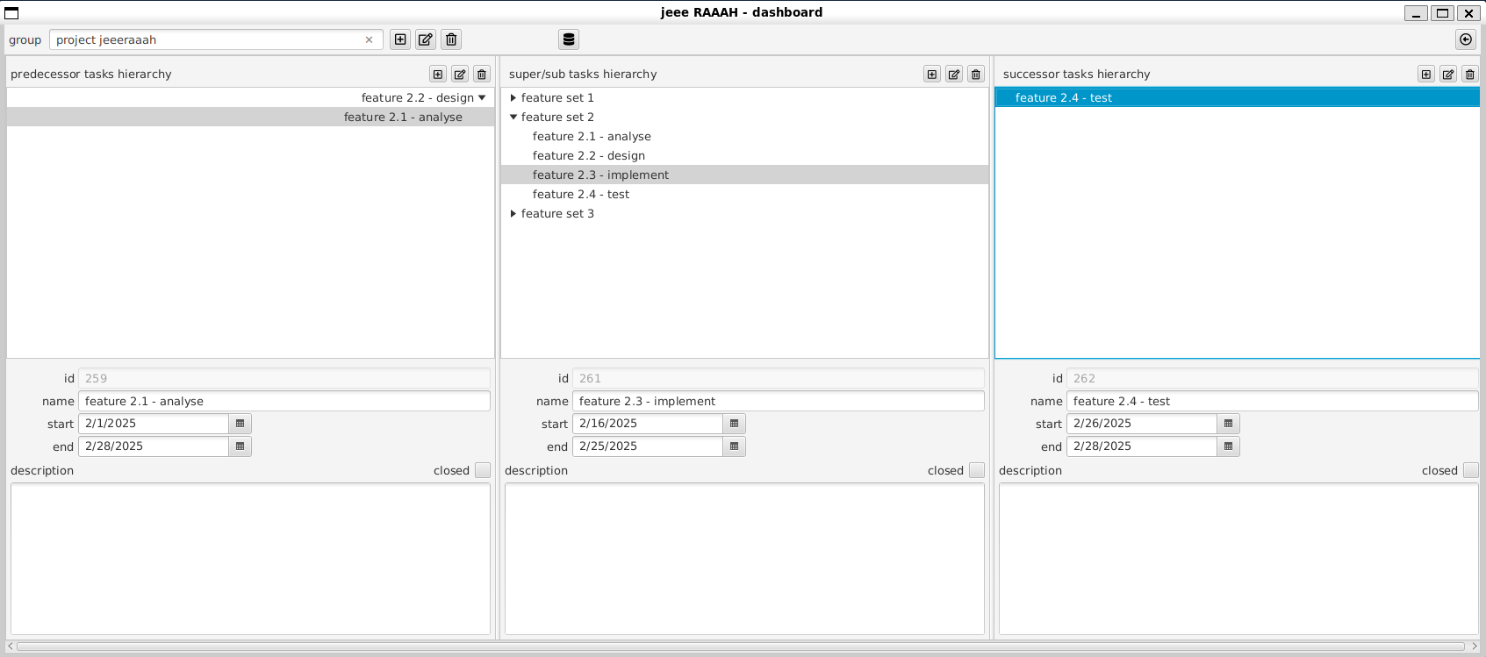Click the delete group trash icon

(x=451, y=39)
